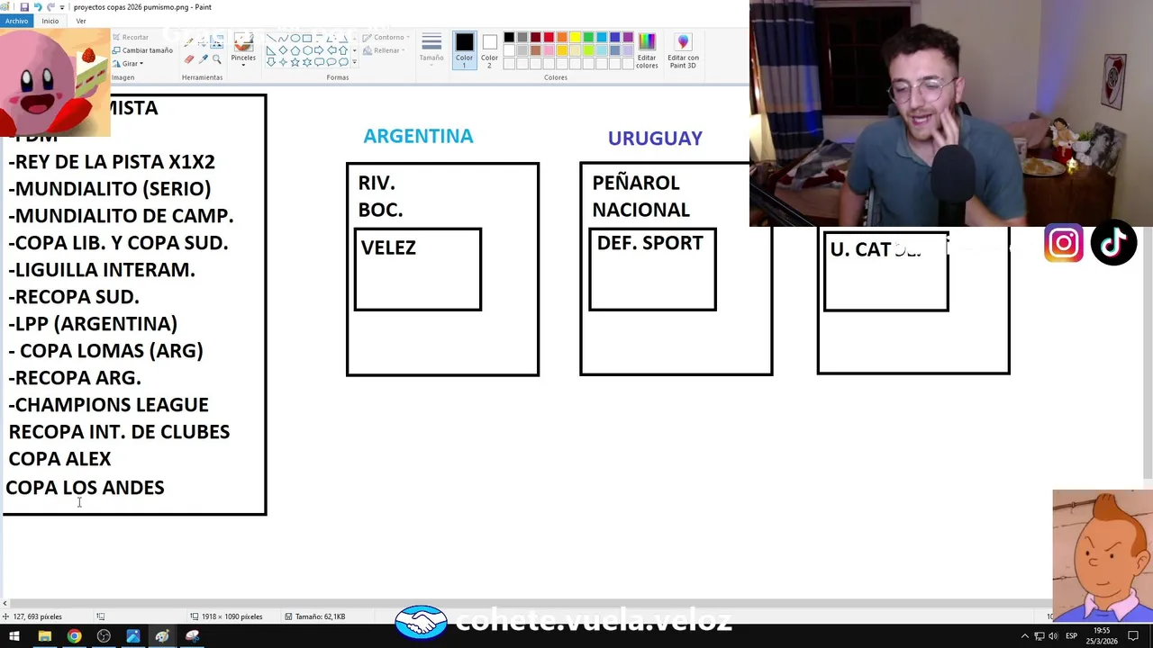Select the Pencil tool
Image resolution: width=1153 pixels, height=648 pixels.
(188, 42)
